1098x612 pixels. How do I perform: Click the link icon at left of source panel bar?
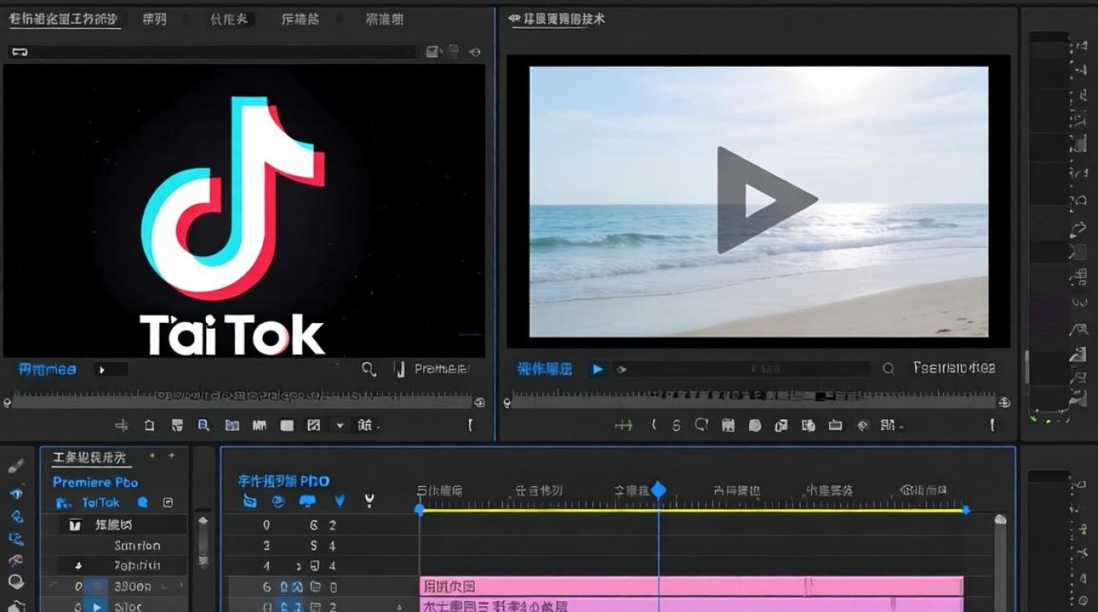click(x=20, y=52)
